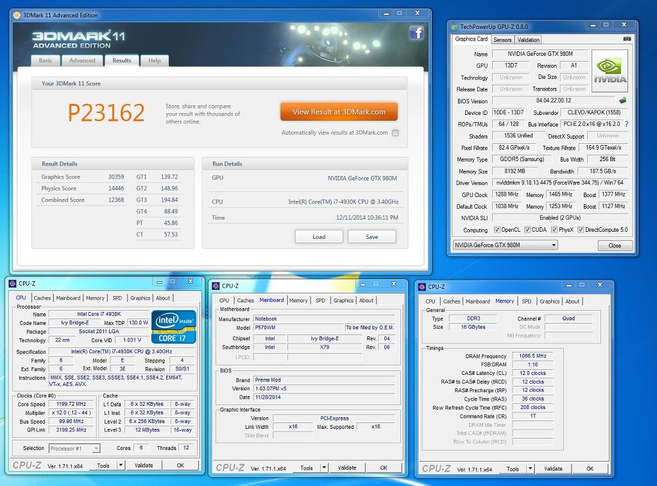Viewport: 657px width, 486px height.
Task: Click the CPU-Z icon in the Memory window
Action: 422,287
